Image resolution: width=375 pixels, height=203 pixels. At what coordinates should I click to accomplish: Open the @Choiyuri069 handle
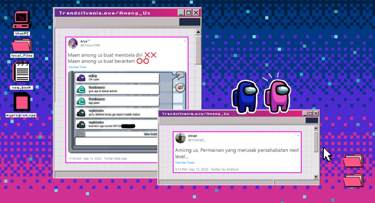coord(90,45)
